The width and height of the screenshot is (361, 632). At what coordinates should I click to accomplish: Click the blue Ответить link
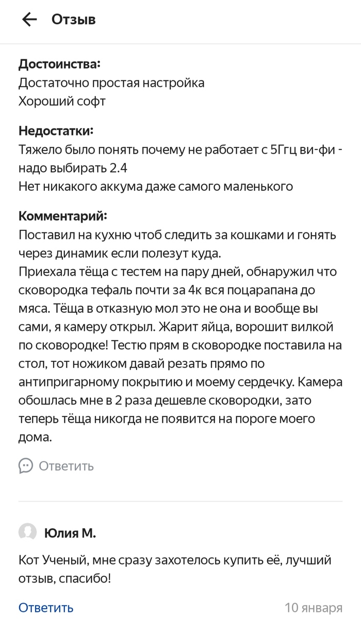pos(46,608)
